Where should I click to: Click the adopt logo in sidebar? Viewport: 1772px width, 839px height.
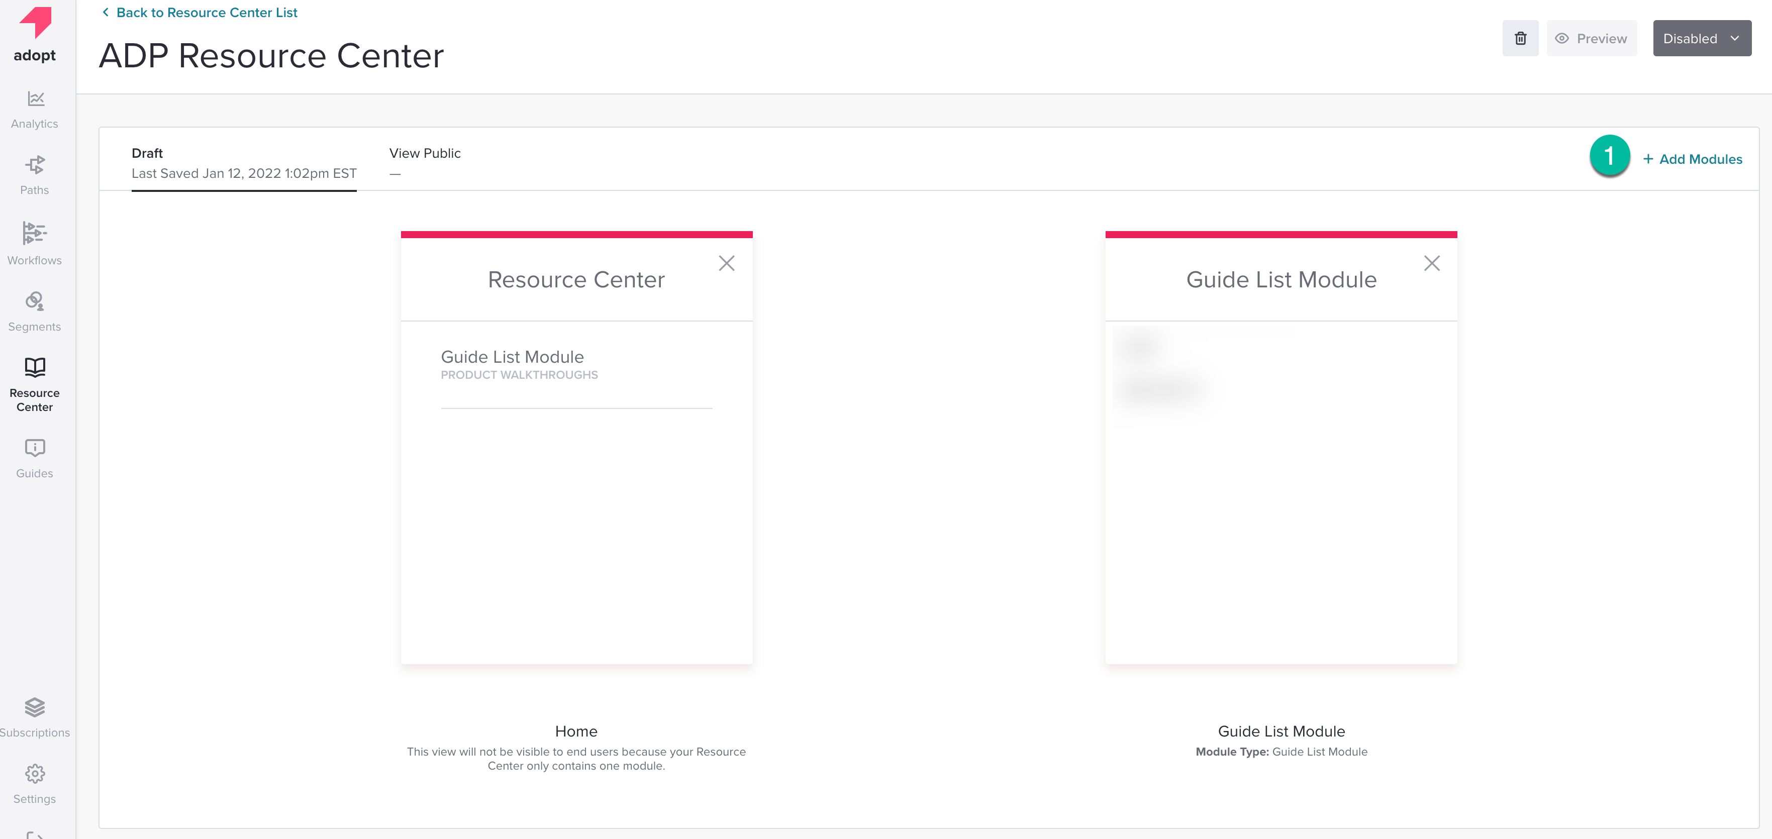[34, 34]
